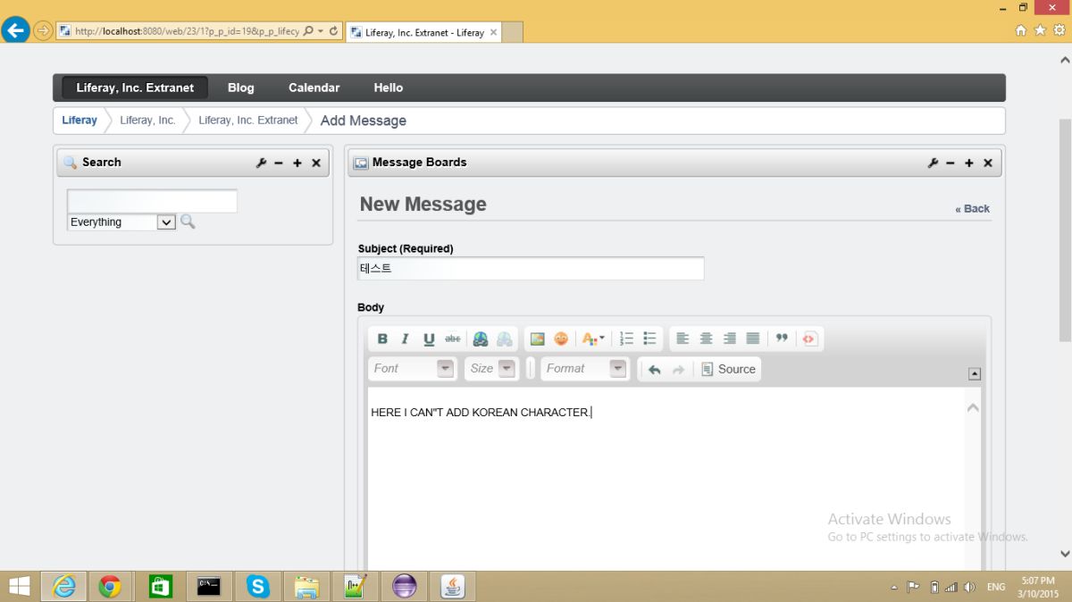Insert a numbered list

pos(626,339)
